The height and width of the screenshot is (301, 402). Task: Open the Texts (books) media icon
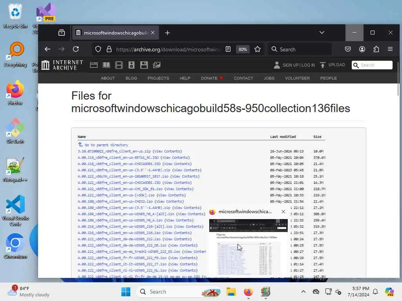(106, 65)
